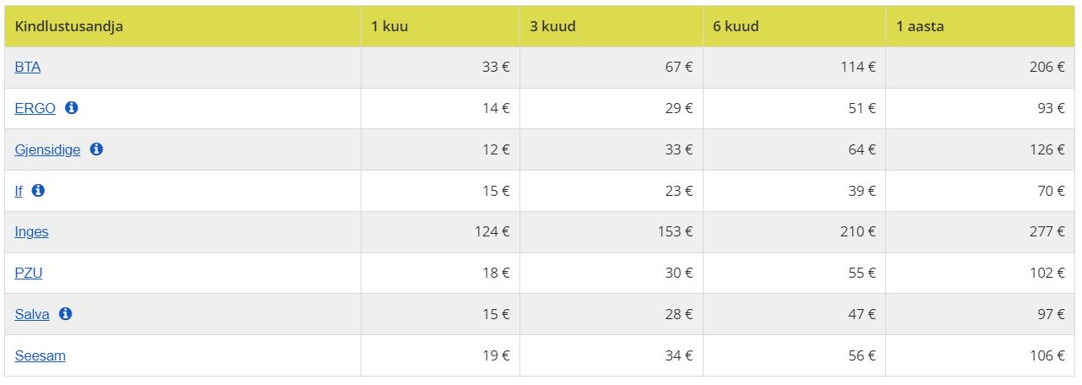The height and width of the screenshot is (385, 1082).
Task: Click the info icon beside Salva
Action: click(65, 314)
